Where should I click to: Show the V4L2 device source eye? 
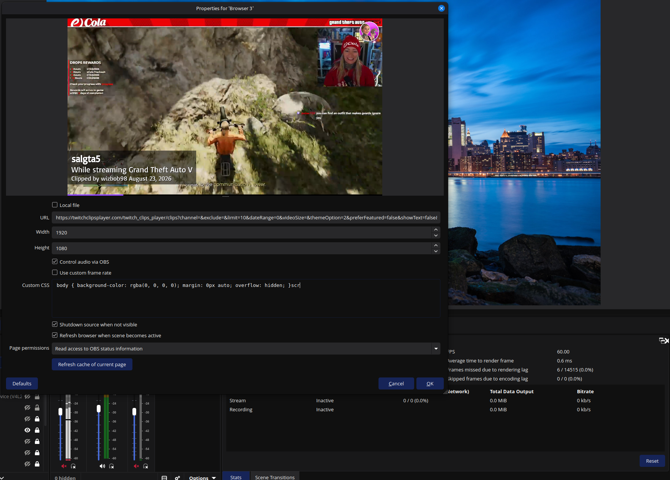tap(27, 397)
